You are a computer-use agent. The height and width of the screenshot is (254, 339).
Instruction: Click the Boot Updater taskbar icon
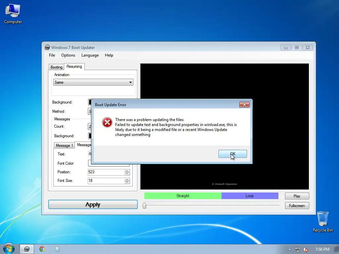(x=27, y=249)
